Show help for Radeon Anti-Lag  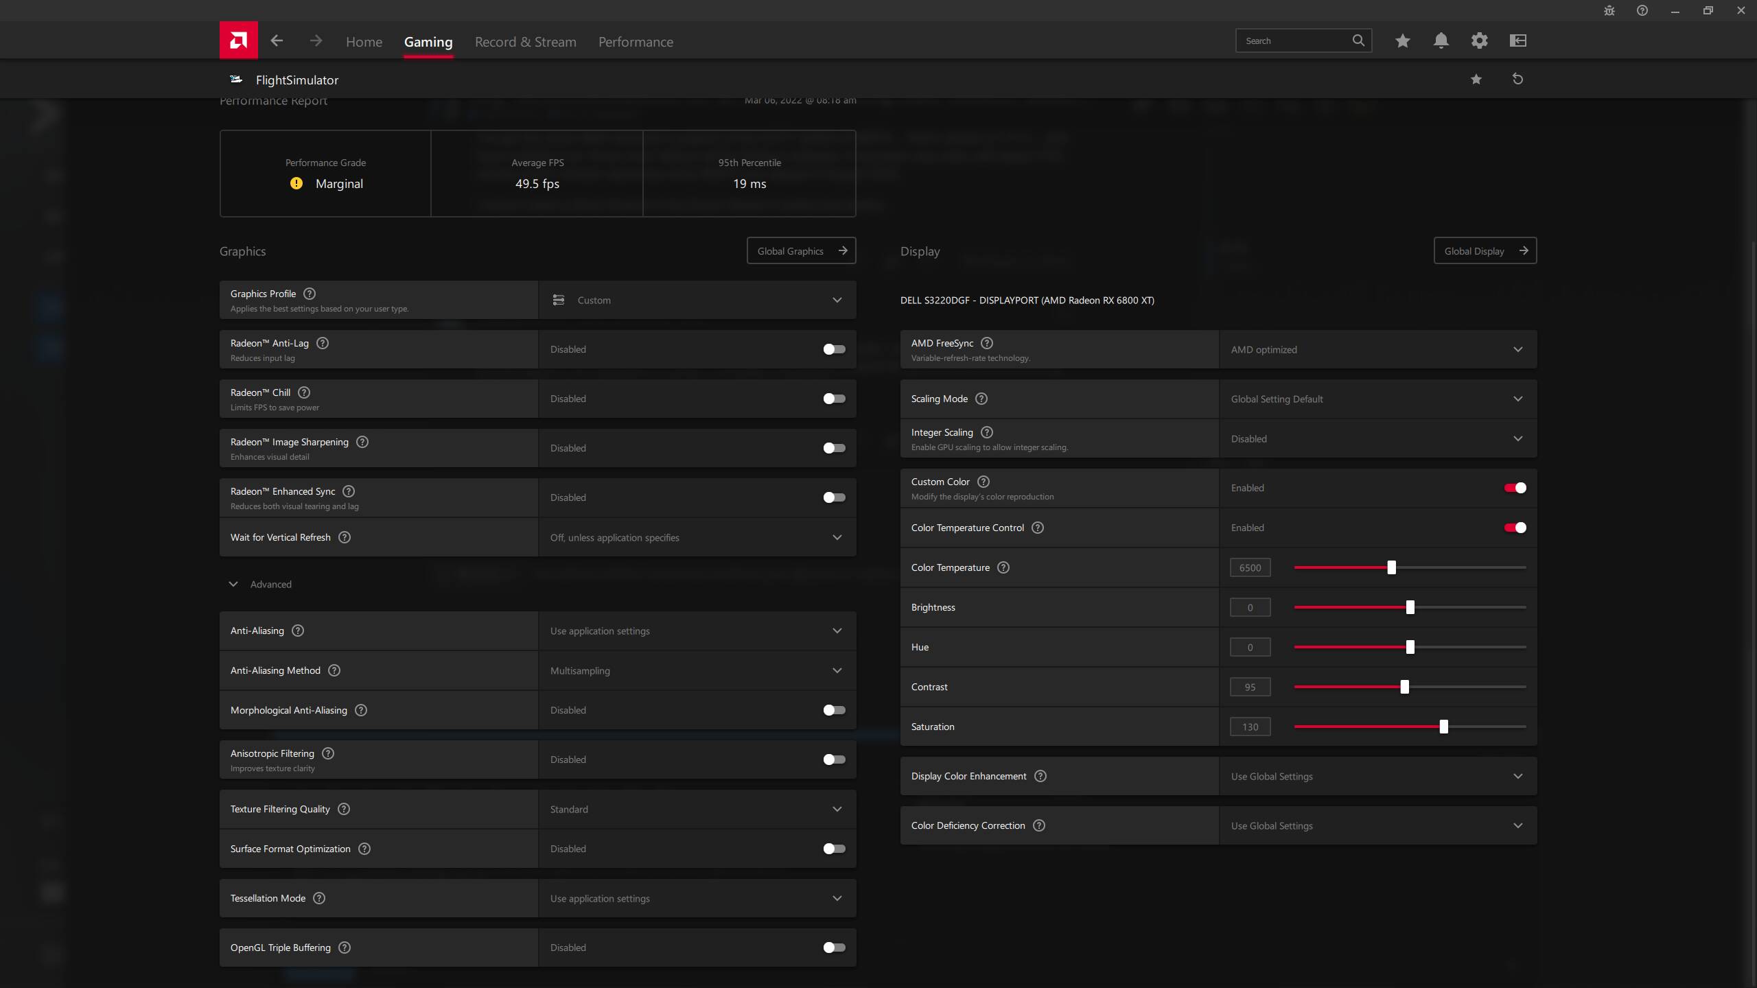(x=323, y=343)
